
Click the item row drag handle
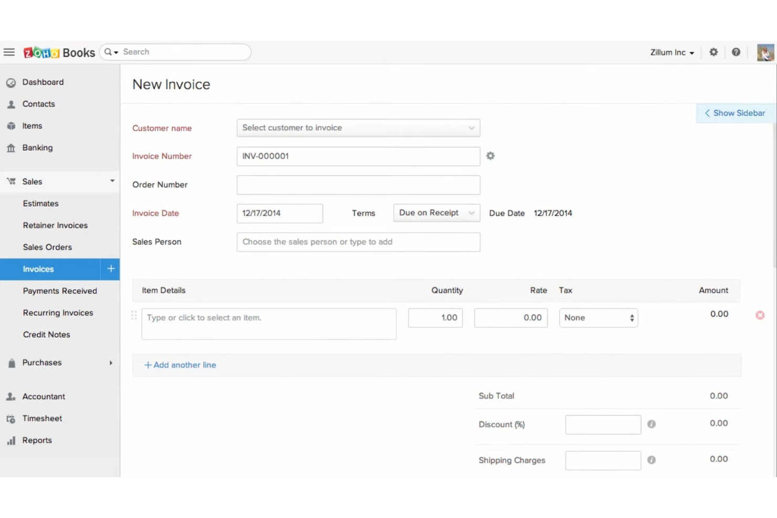coord(134,315)
